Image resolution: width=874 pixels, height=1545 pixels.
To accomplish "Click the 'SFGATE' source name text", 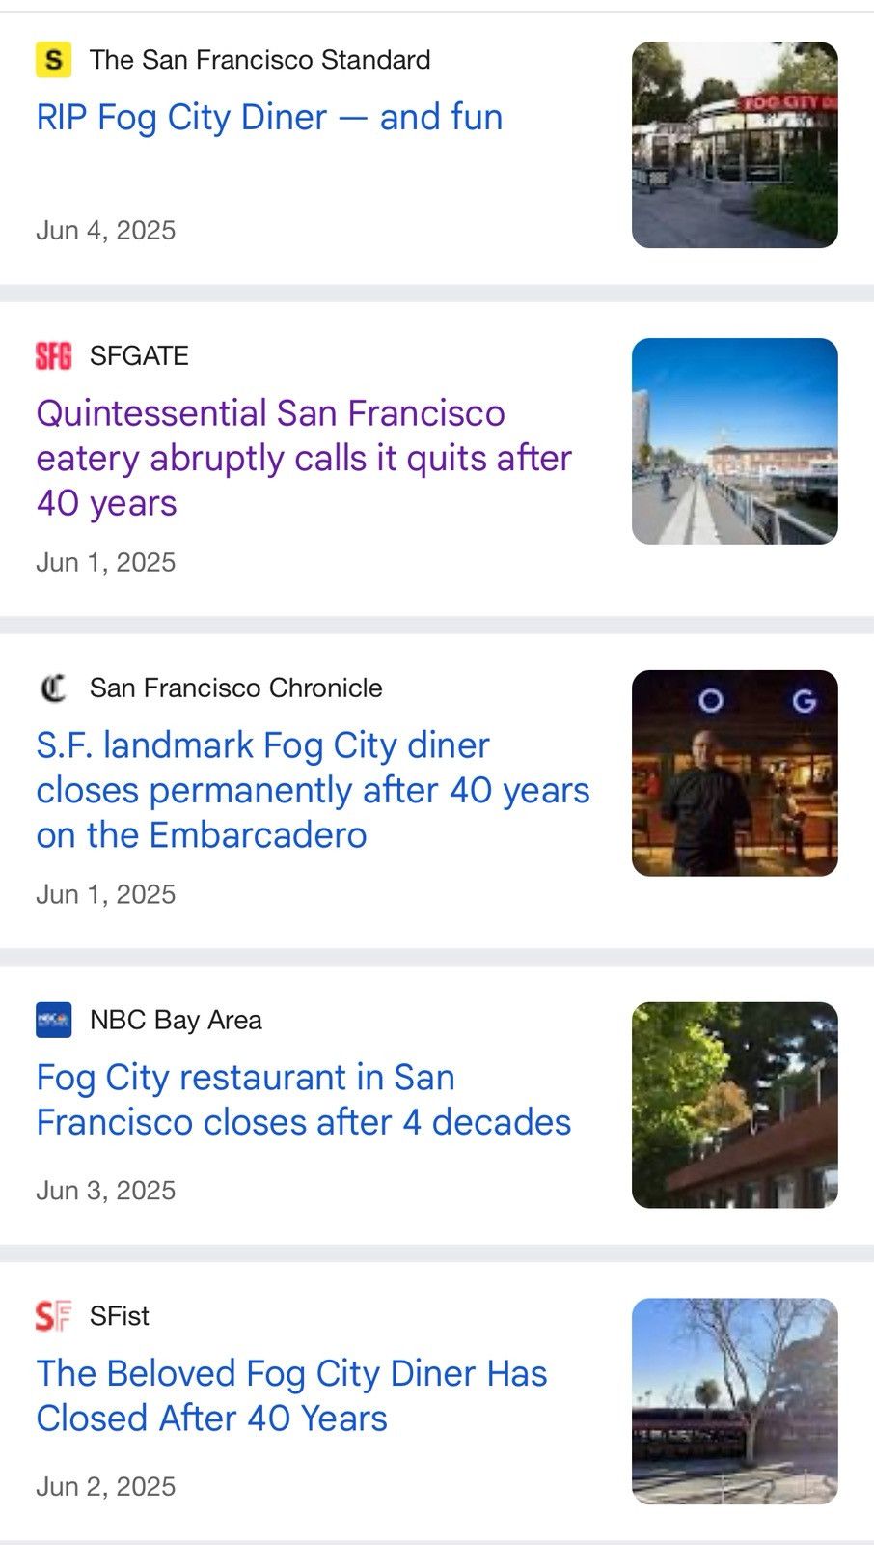I will [139, 355].
